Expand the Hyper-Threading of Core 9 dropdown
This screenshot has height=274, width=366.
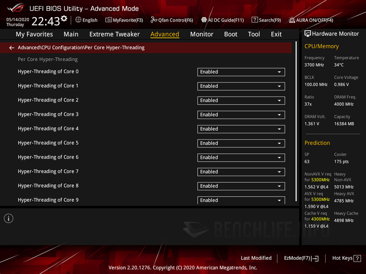coord(241,200)
